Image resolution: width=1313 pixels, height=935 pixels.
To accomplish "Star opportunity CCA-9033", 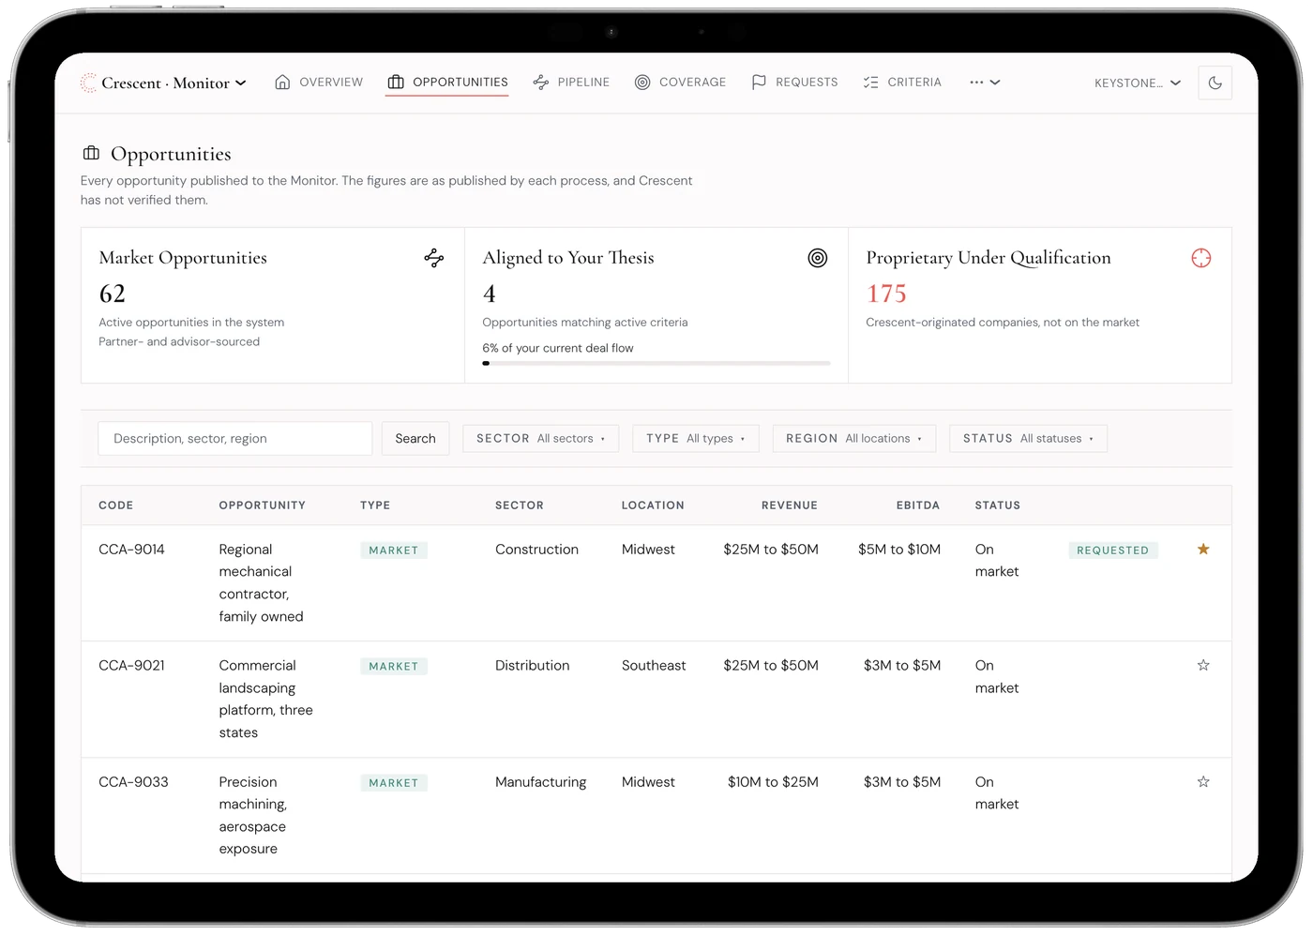I will (1203, 782).
